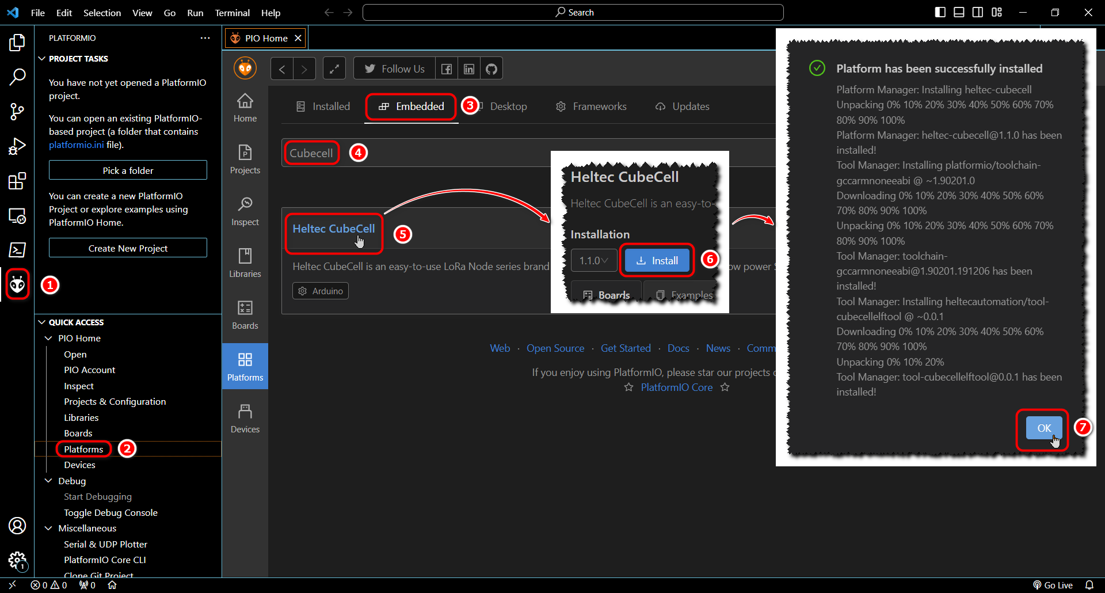
Task: Open the Heltec CubeCell platform link
Action: click(334, 229)
